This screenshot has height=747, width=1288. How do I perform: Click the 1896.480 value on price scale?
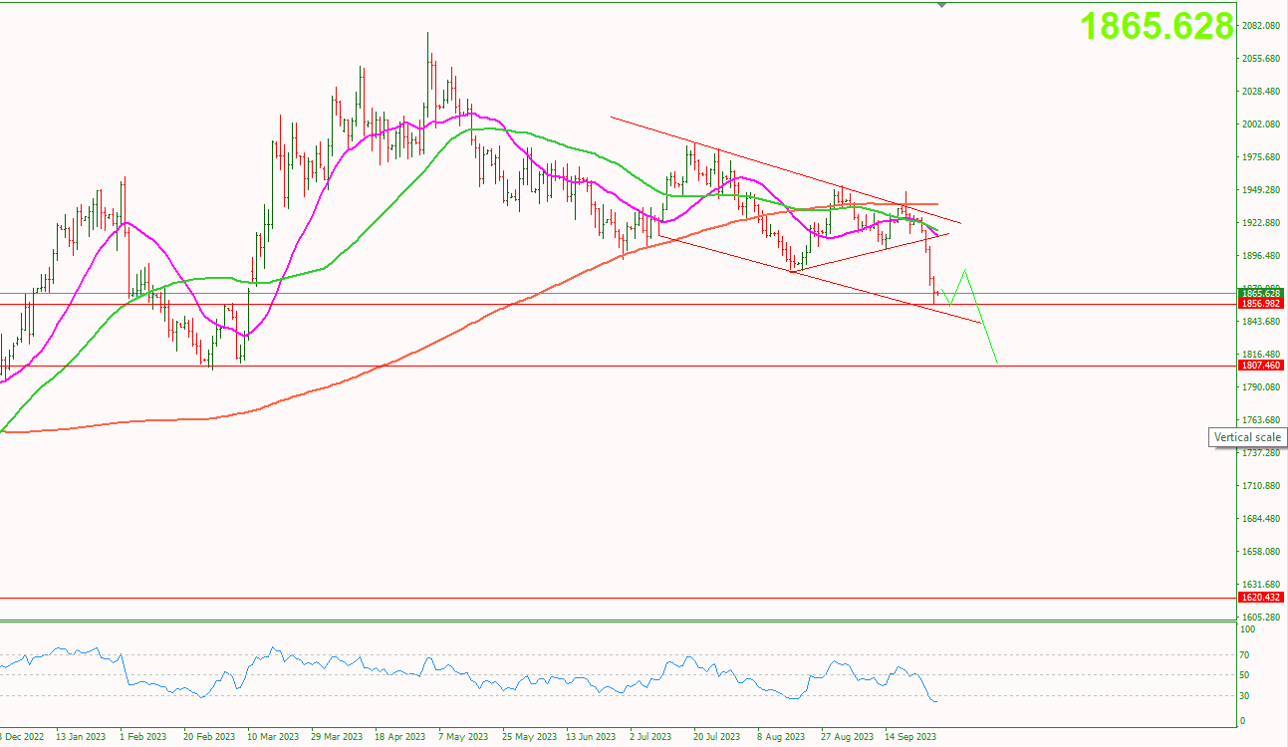[x=1261, y=256]
